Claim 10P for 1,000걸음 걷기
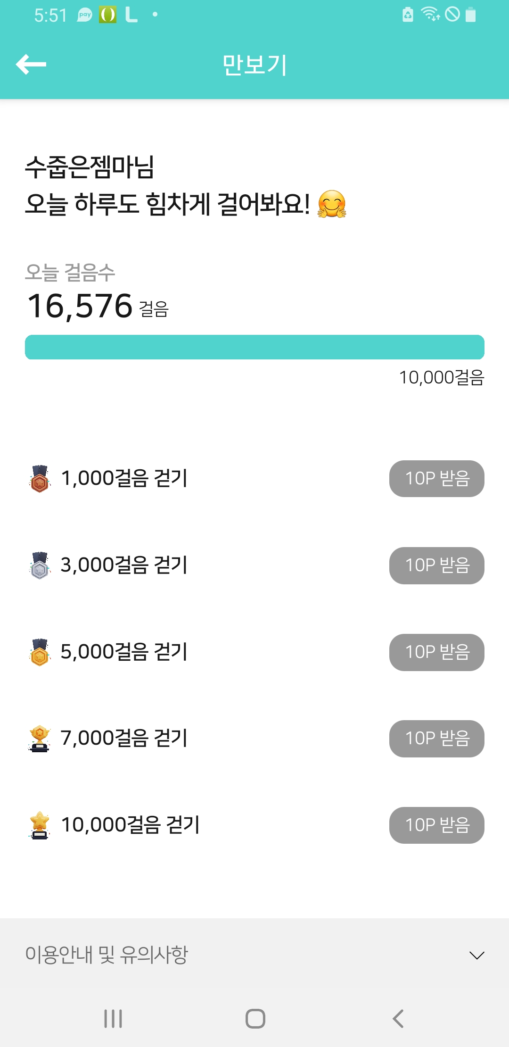Viewport: 509px width, 1047px height. tap(436, 479)
